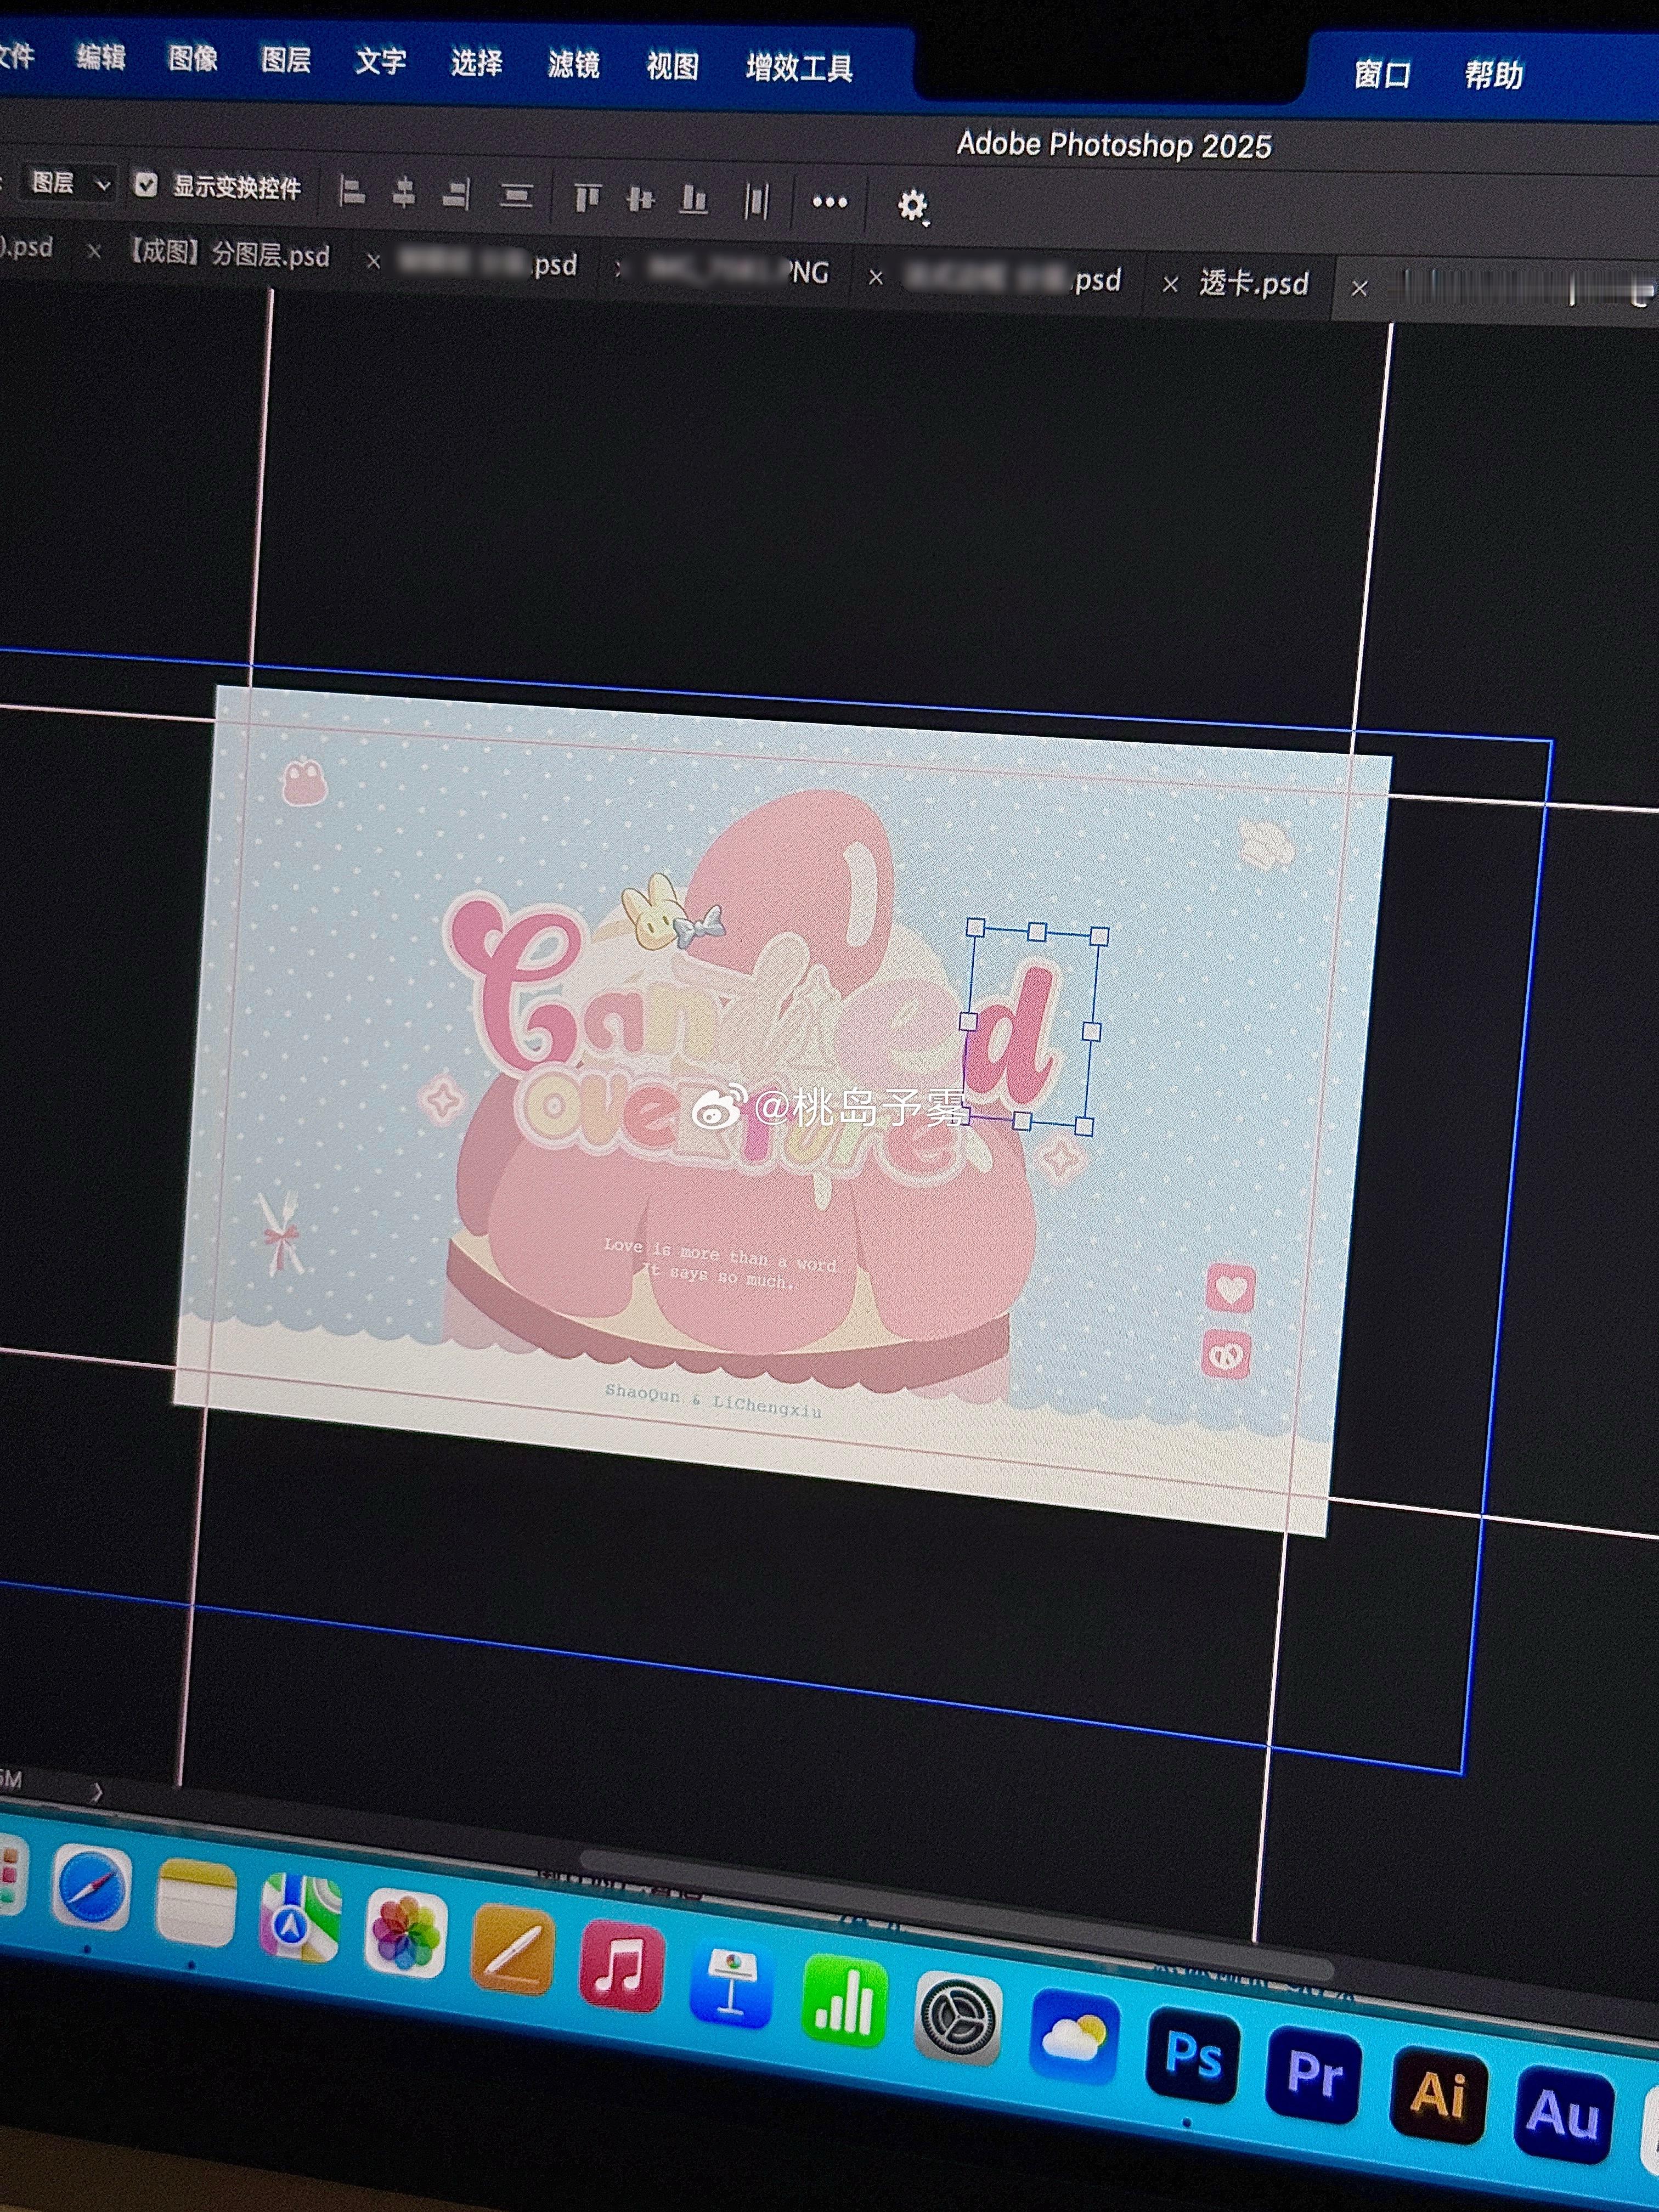Click the distribute vertically icon
Screen dimensions: 1659x2212
point(516,195)
